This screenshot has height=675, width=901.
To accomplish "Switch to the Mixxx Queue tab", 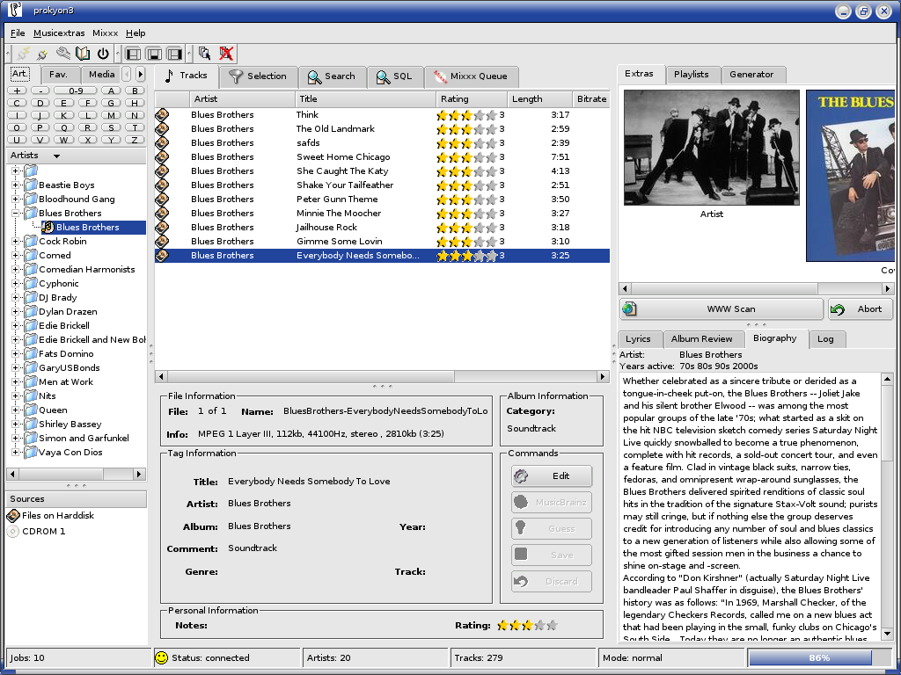I will pyautogui.click(x=472, y=76).
